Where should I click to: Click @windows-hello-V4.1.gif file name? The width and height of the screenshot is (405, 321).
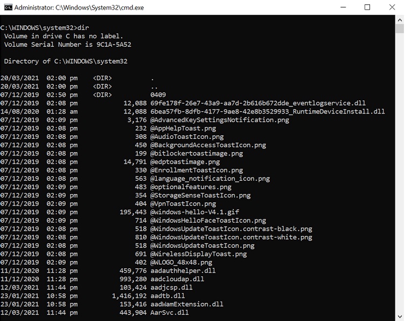tap(195, 212)
